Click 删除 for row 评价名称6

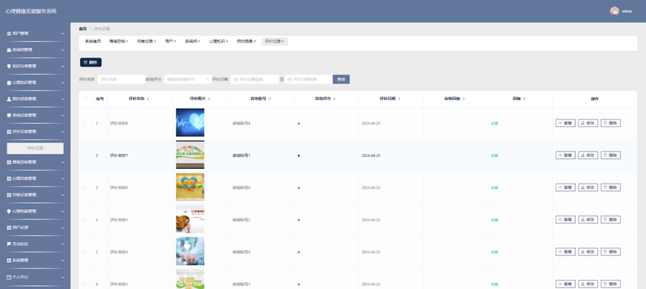pos(611,187)
